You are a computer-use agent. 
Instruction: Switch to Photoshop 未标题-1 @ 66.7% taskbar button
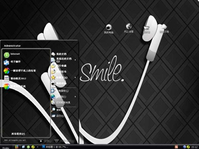(55, 147)
